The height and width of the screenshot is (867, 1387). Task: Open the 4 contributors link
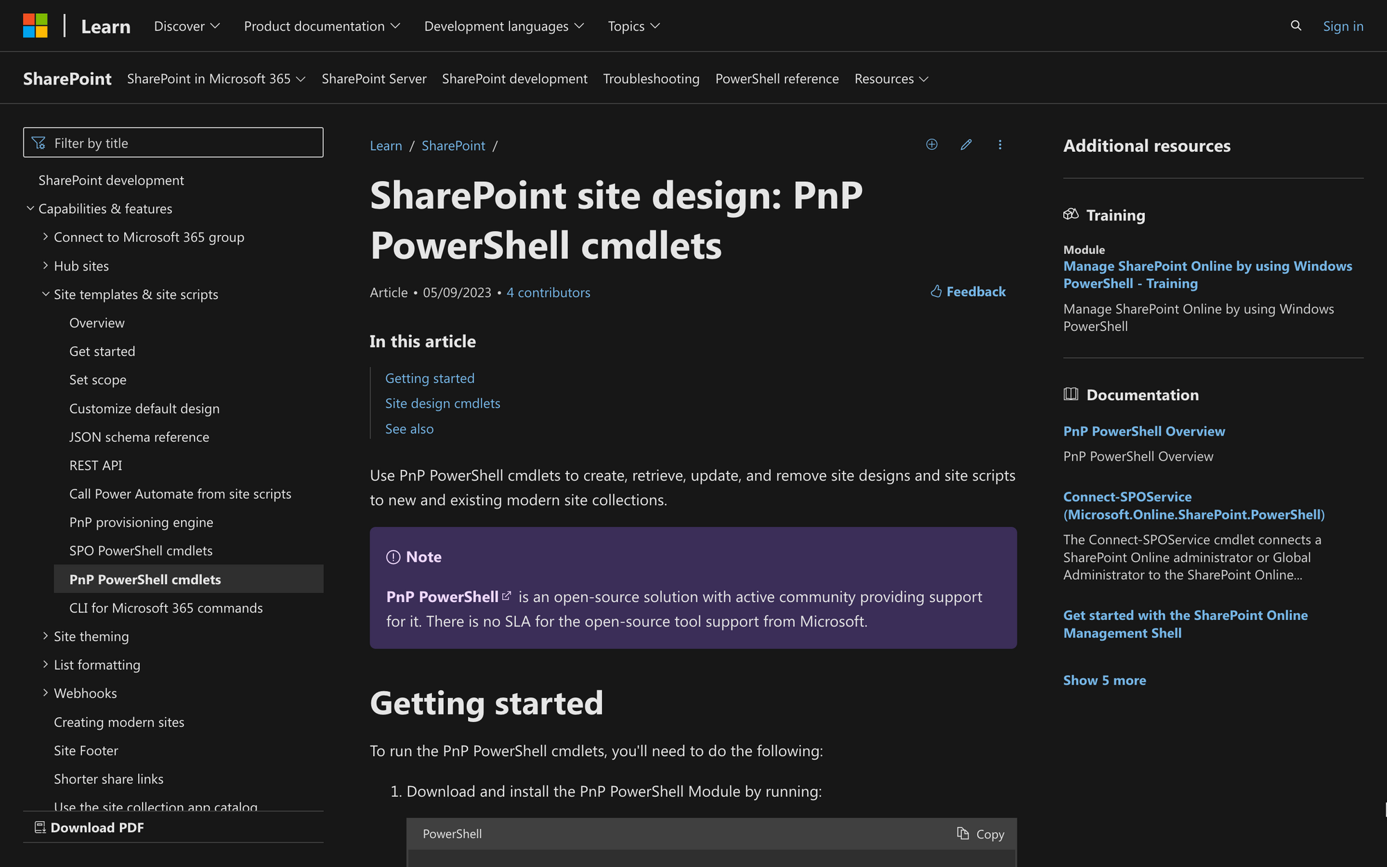tap(549, 293)
